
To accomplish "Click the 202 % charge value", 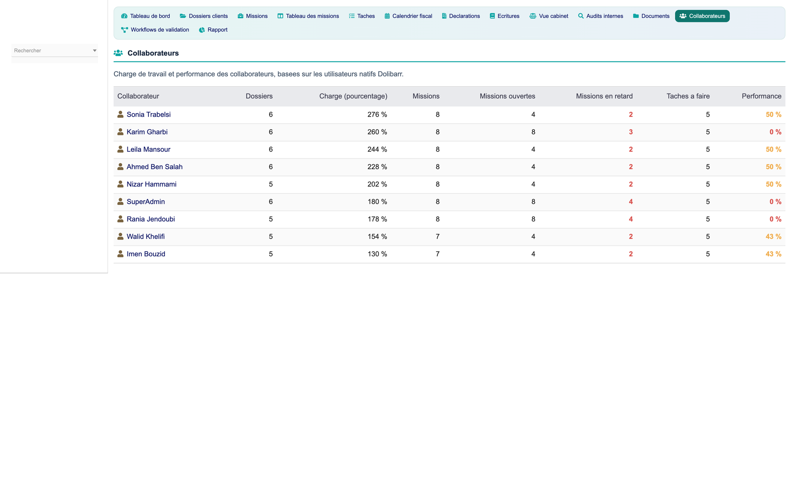I will coord(377,184).
